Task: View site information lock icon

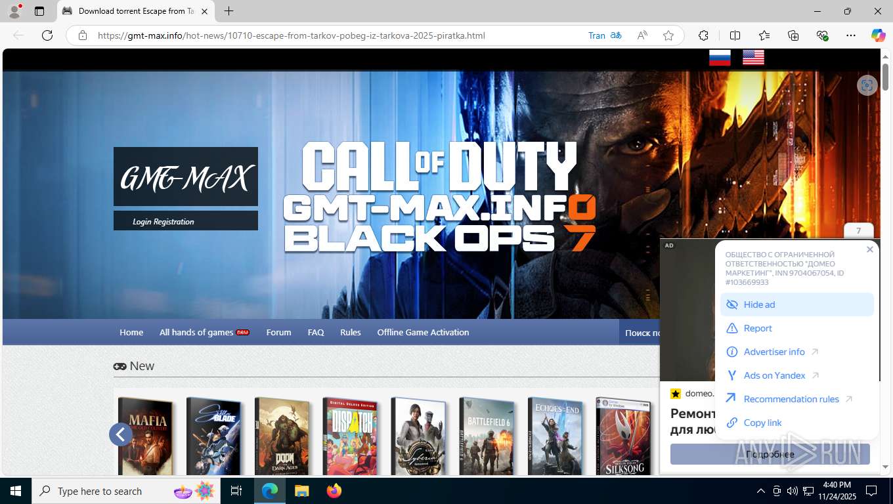Action: (x=83, y=35)
